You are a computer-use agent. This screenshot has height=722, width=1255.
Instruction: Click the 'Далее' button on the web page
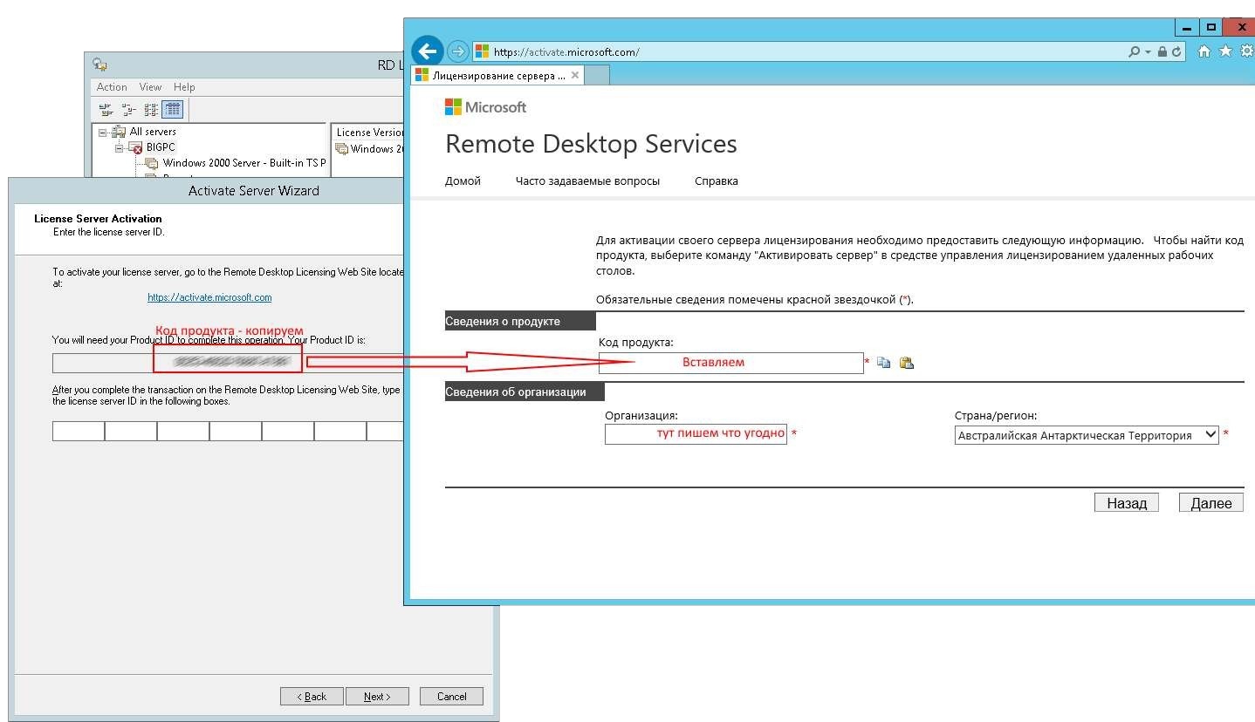1211,502
